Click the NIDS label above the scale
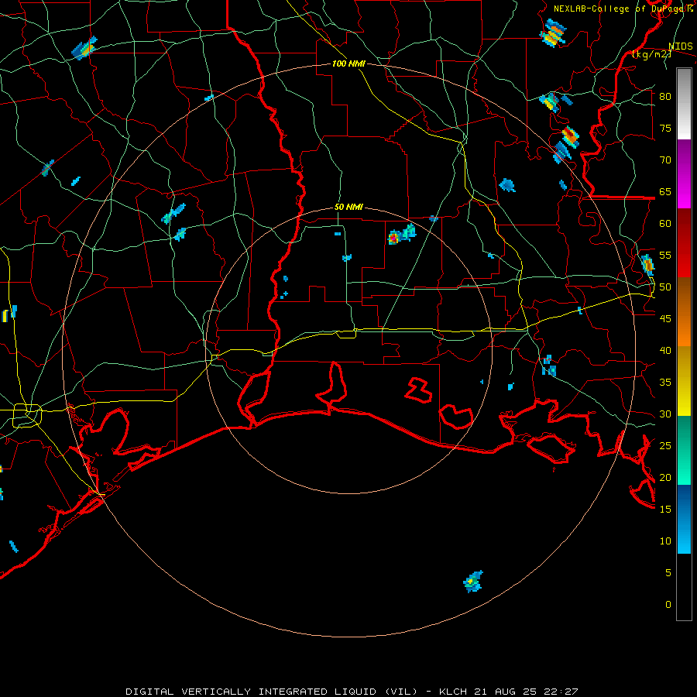The image size is (697, 697). [x=680, y=46]
